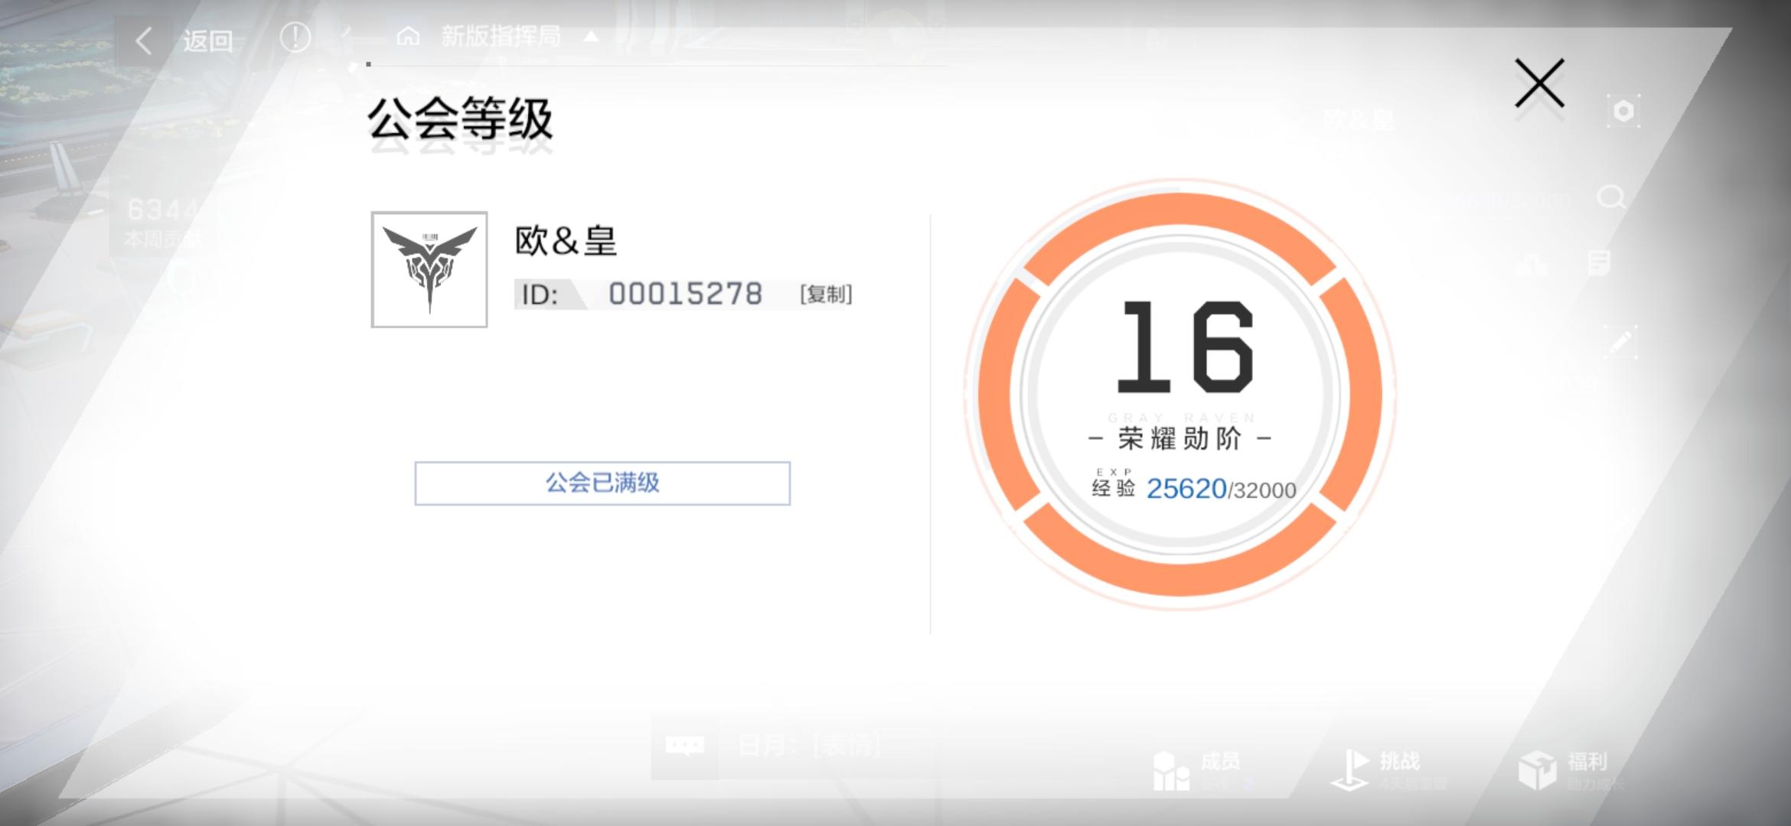Tap the home icon next to 新版指挥局
The image size is (1791, 826).
(408, 36)
